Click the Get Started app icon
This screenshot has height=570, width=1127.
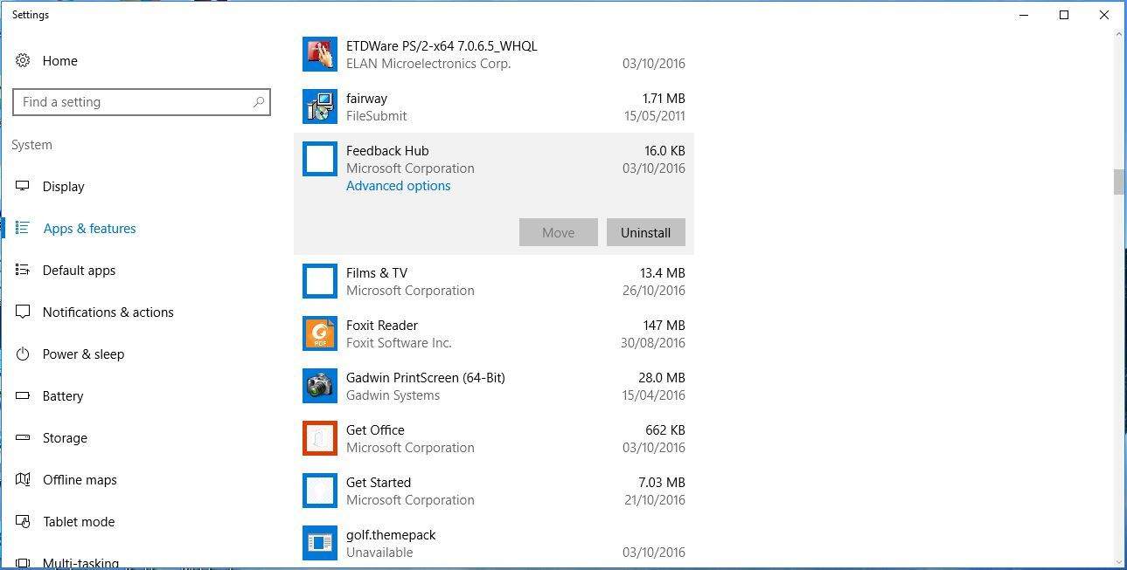320,491
